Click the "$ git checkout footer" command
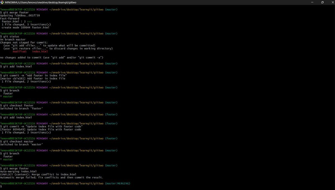Viewport: 335px width, 190px height. (x=17, y=106)
